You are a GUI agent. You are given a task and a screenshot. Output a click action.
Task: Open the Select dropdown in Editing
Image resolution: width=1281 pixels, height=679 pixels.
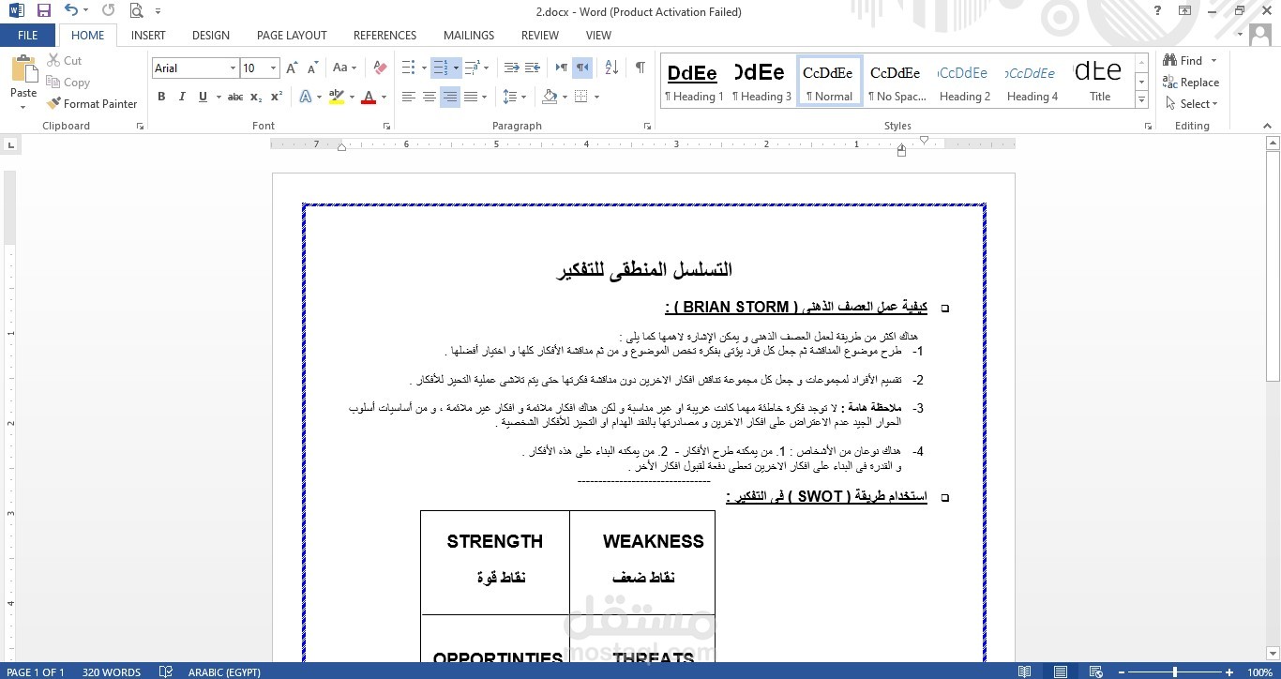coord(1192,104)
